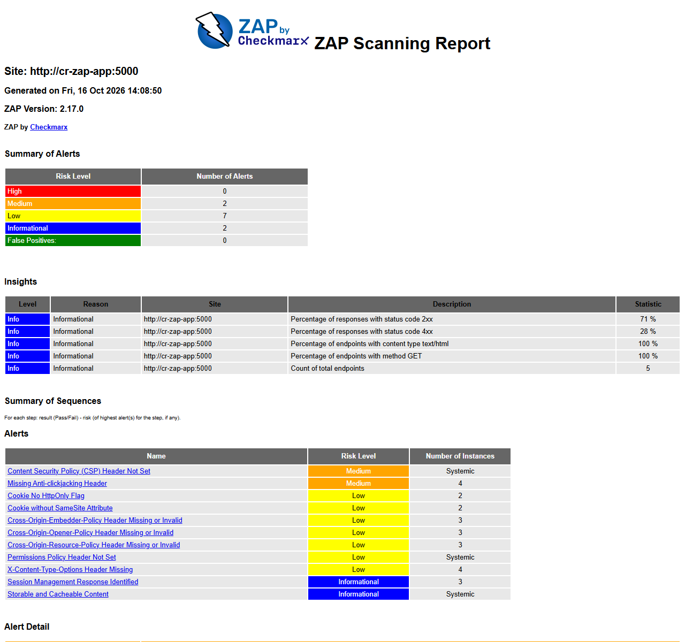The height and width of the screenshot is (642, 685).
Task: Click the Name column header in Alerts table
Action: pyautogui.click(x=156, y=456)
